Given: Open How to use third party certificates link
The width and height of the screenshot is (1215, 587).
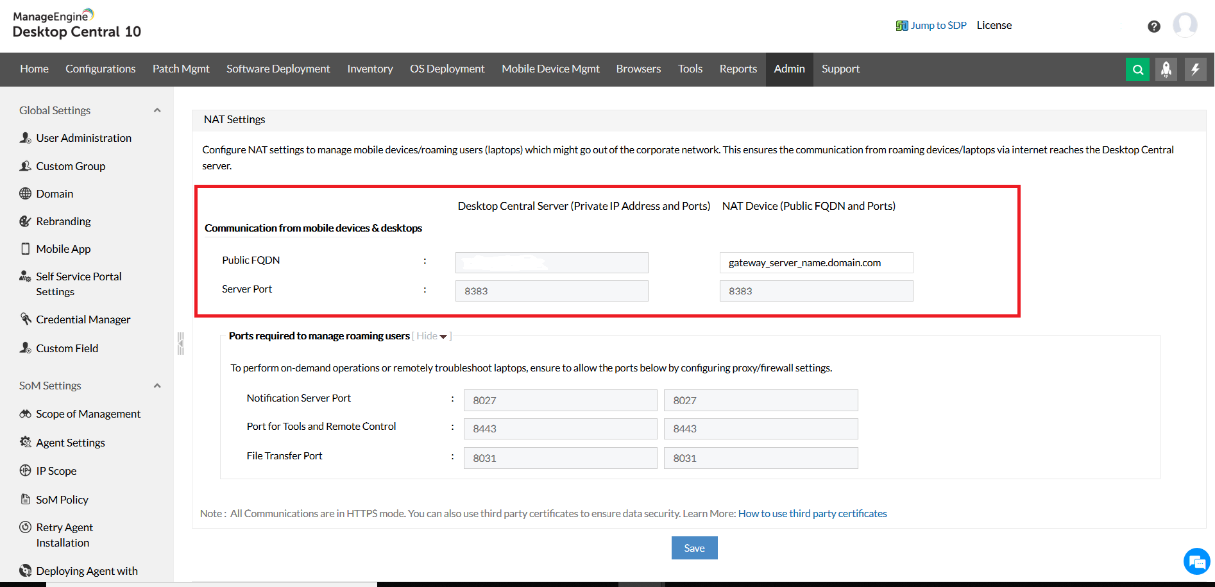Looking at the screenshot, I should tap(812, 513).
